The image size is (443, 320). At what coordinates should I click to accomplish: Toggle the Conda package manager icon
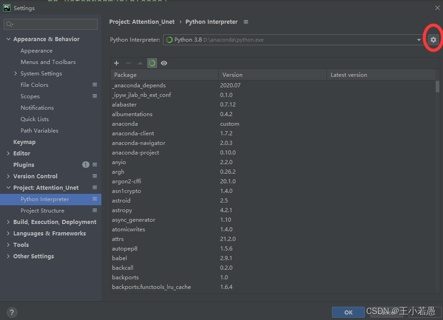coord(152,63)
